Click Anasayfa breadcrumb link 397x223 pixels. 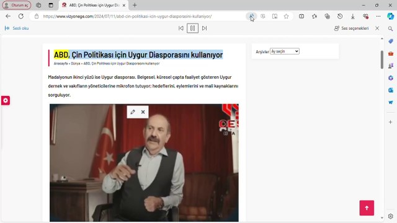pyautogui.click(x=61, y=63)
